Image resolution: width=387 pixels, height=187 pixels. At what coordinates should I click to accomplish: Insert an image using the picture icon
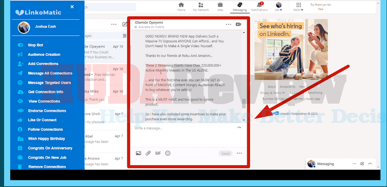pyautogui.click(x=138, y=153)
